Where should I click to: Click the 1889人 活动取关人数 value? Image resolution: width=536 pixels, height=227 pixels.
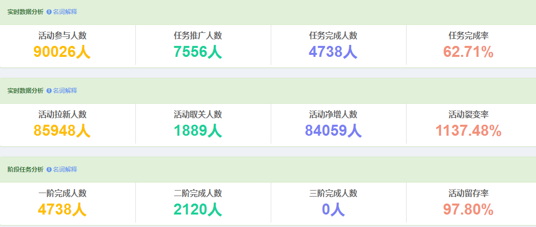pos(198,130)
